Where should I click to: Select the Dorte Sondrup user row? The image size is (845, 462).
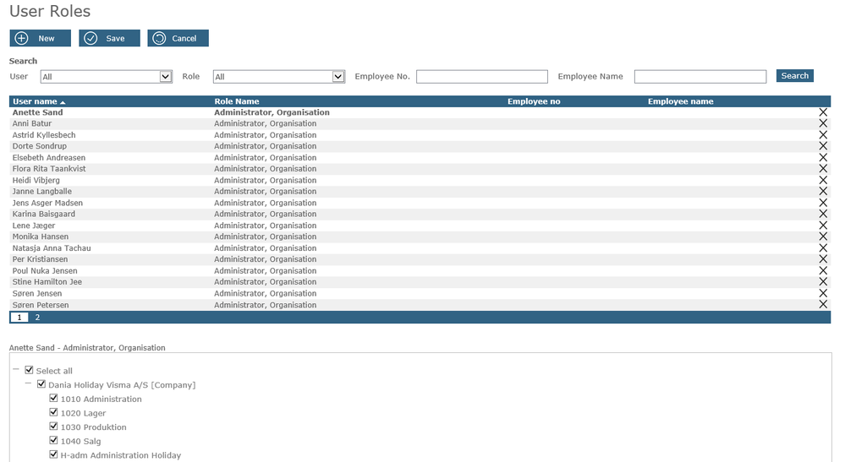[x=420, y=146]
